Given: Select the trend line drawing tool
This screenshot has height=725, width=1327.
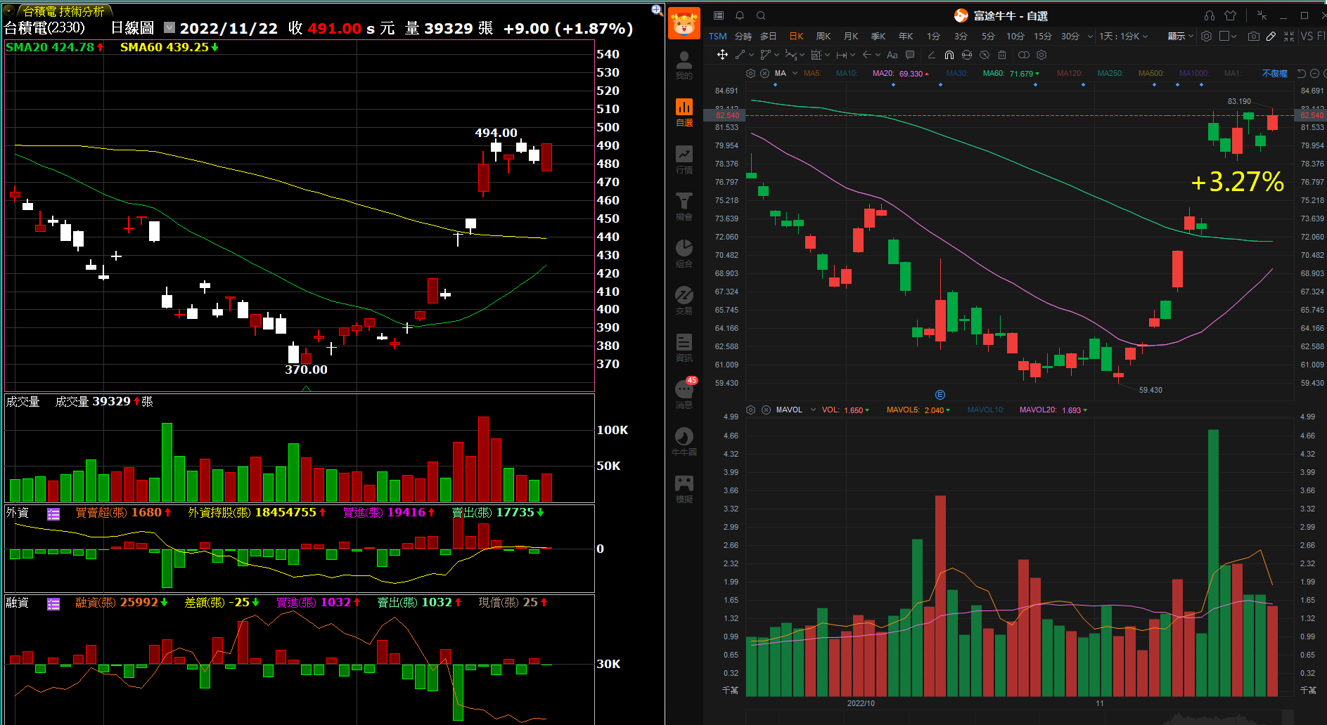Looking at the screenshot, I should point(740,55).
